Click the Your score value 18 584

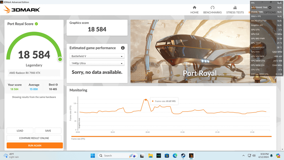pyautogui.click(x=14, y=89)
